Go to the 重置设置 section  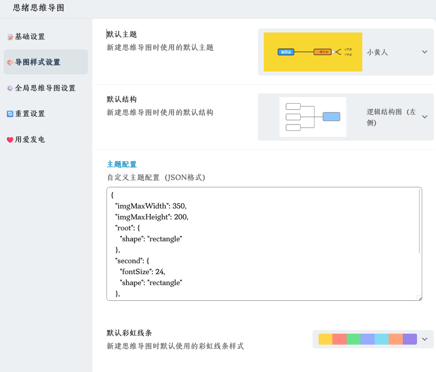[x=30, y=114]
